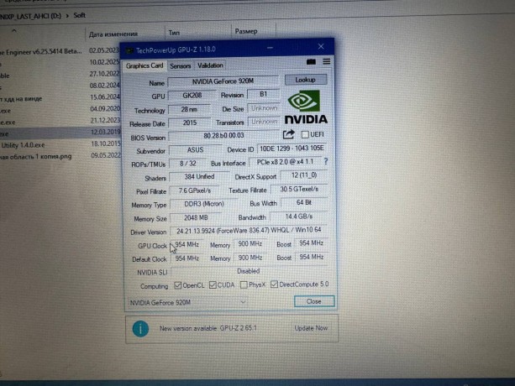Toggle the UEFI checkbox

pos(305,134)
